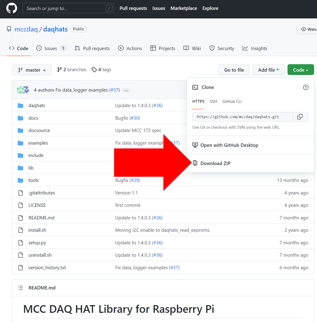
Task: Open the Add file dropdown
Action: click(268, 70)
